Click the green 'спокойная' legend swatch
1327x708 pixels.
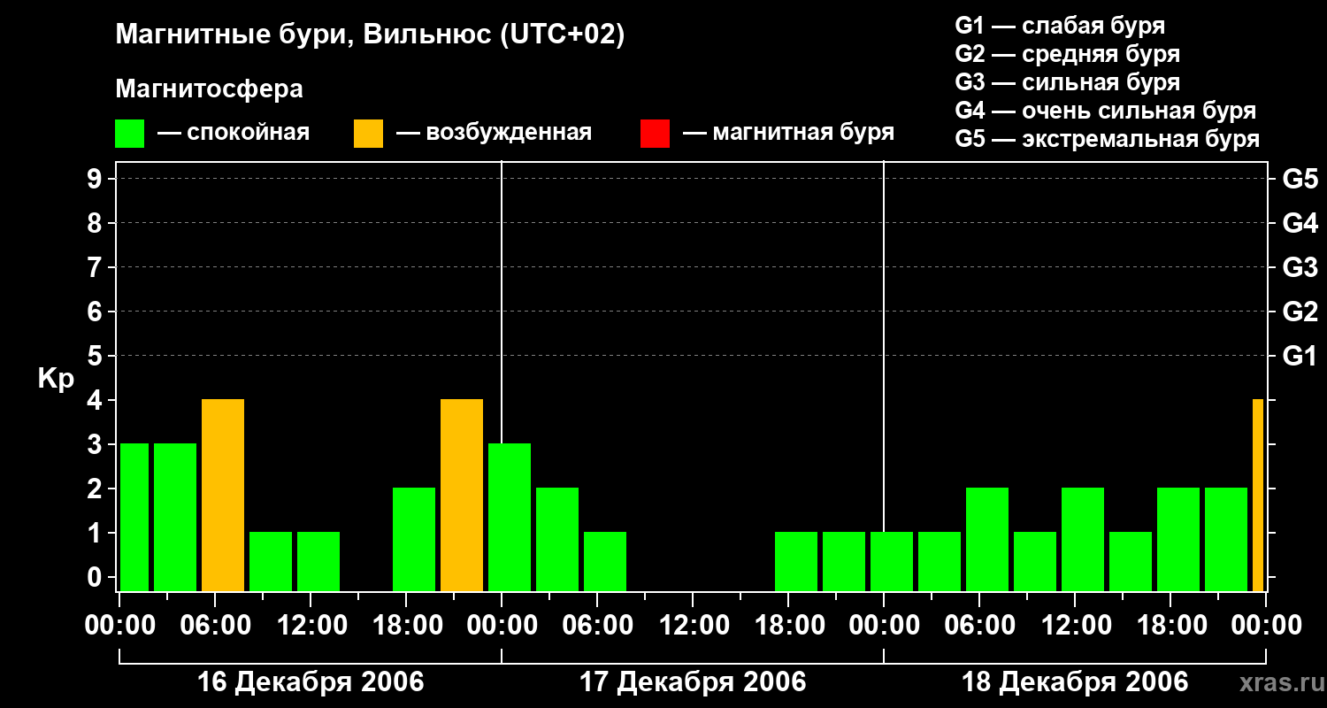[x=130, y=133]
